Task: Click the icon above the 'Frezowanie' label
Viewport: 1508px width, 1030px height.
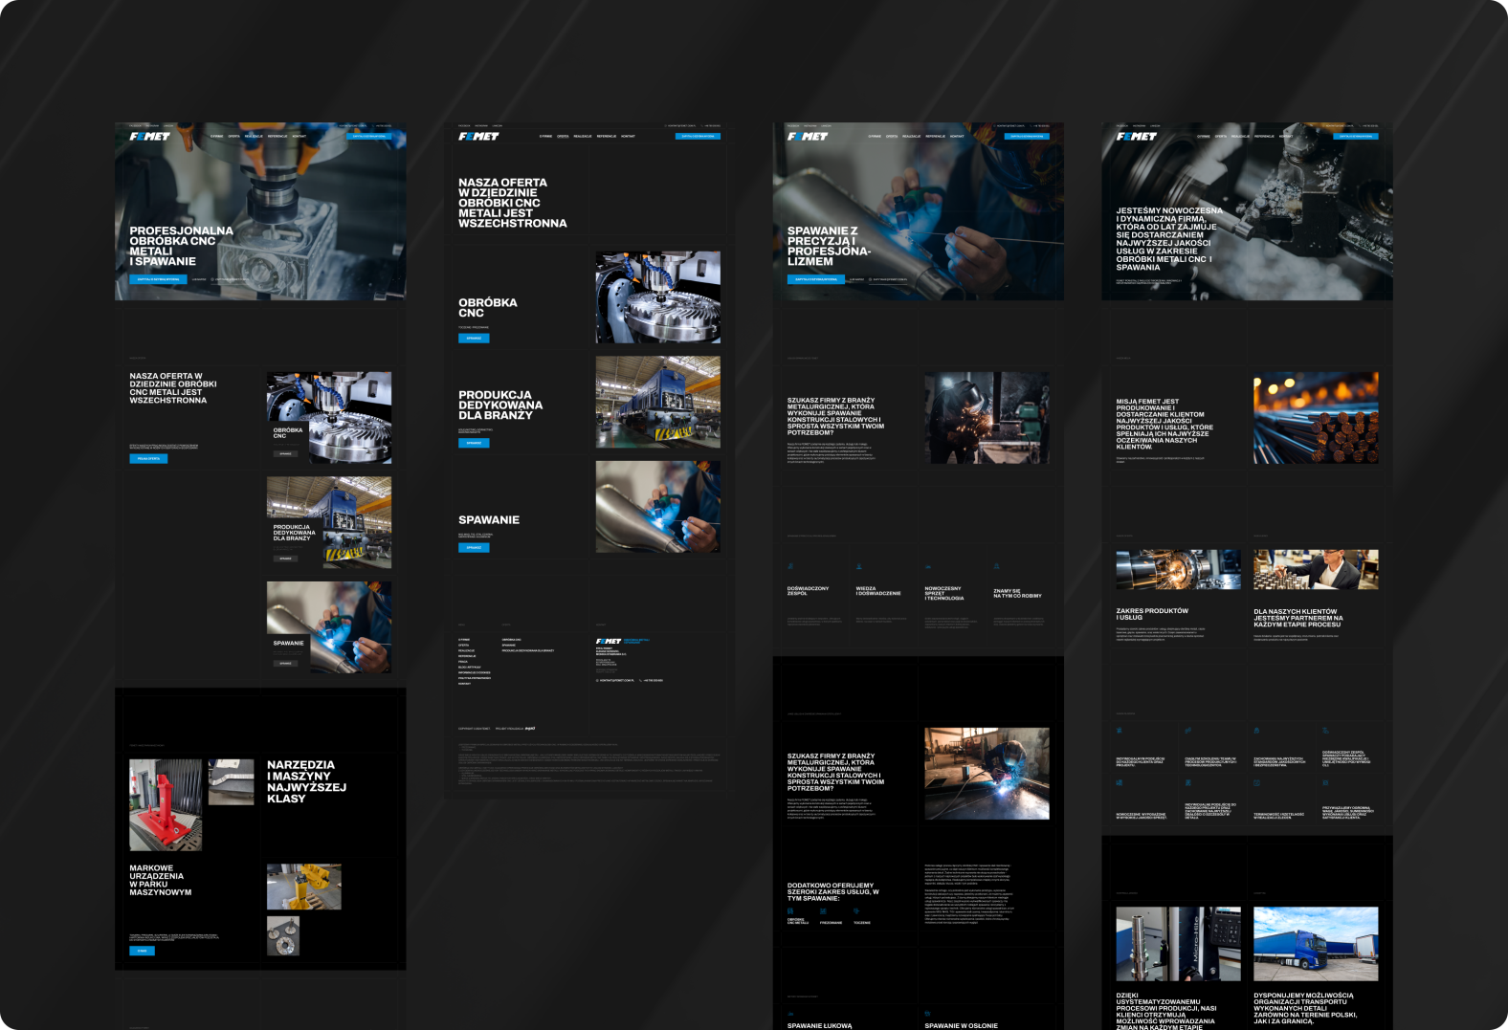Action: pyautogui.click(x=823, y=910)
